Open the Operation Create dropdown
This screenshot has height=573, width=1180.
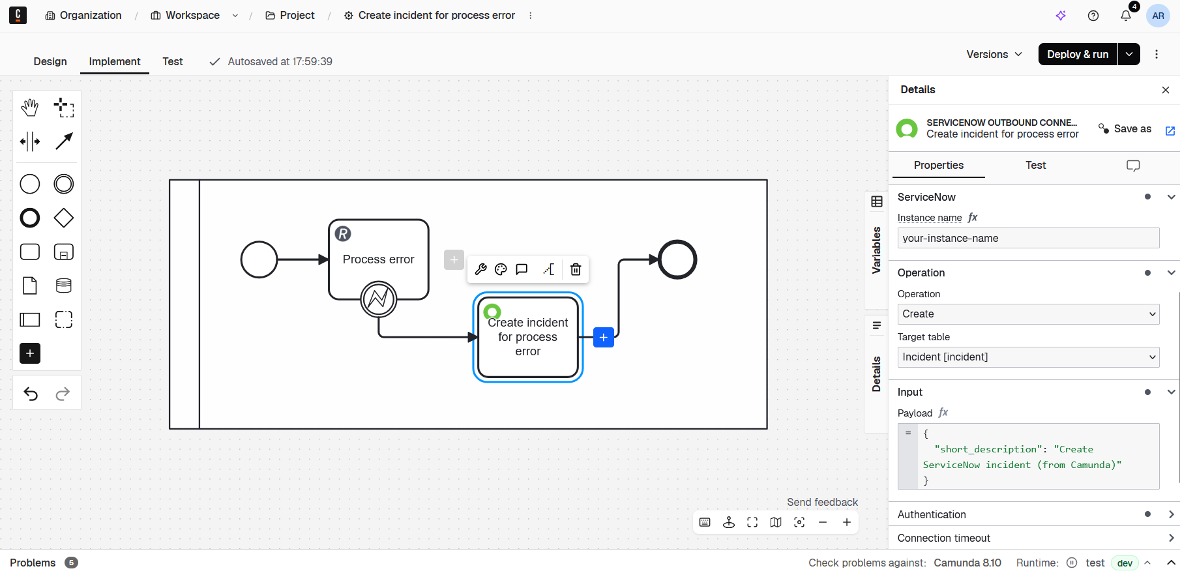[1028, 314]
